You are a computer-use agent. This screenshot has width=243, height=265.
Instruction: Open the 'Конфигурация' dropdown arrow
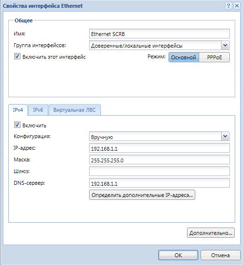(225, 136)
